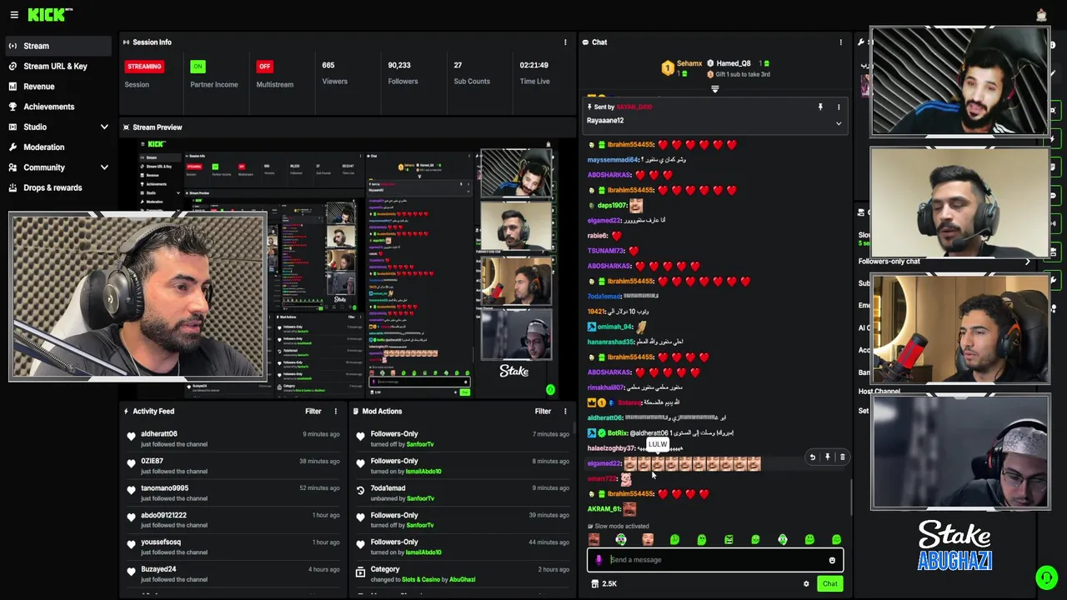
Task: Click BotRix username in chat
Action: pos(617,433)
